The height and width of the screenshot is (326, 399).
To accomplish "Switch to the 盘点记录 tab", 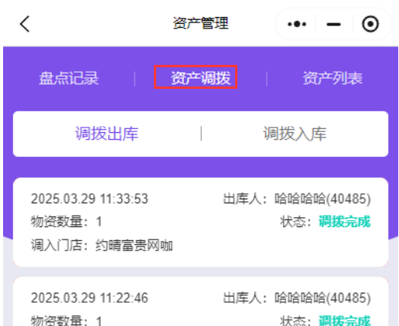I will tap(69, 78).
